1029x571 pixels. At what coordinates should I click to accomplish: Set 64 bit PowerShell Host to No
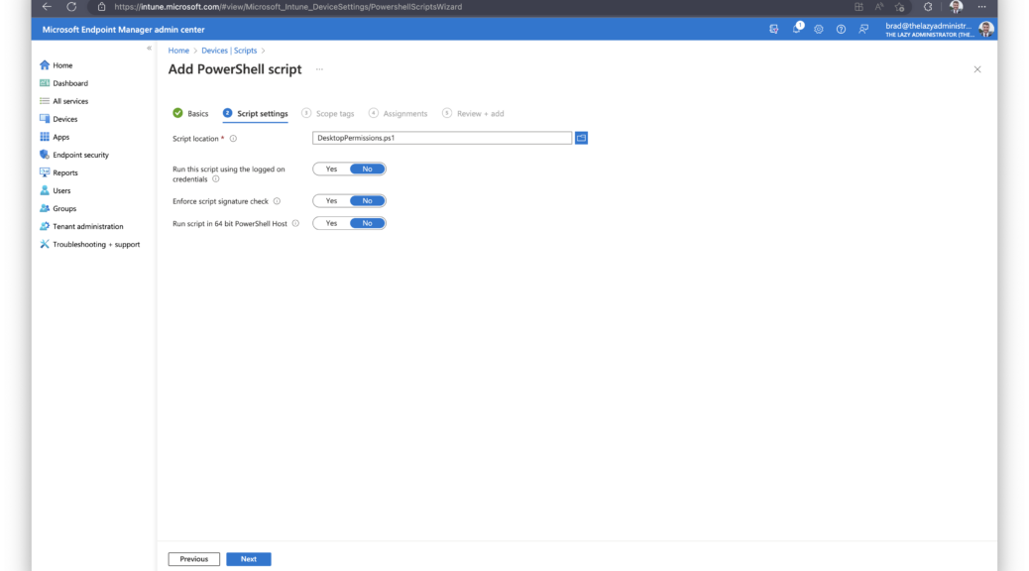tap(368, 223)
